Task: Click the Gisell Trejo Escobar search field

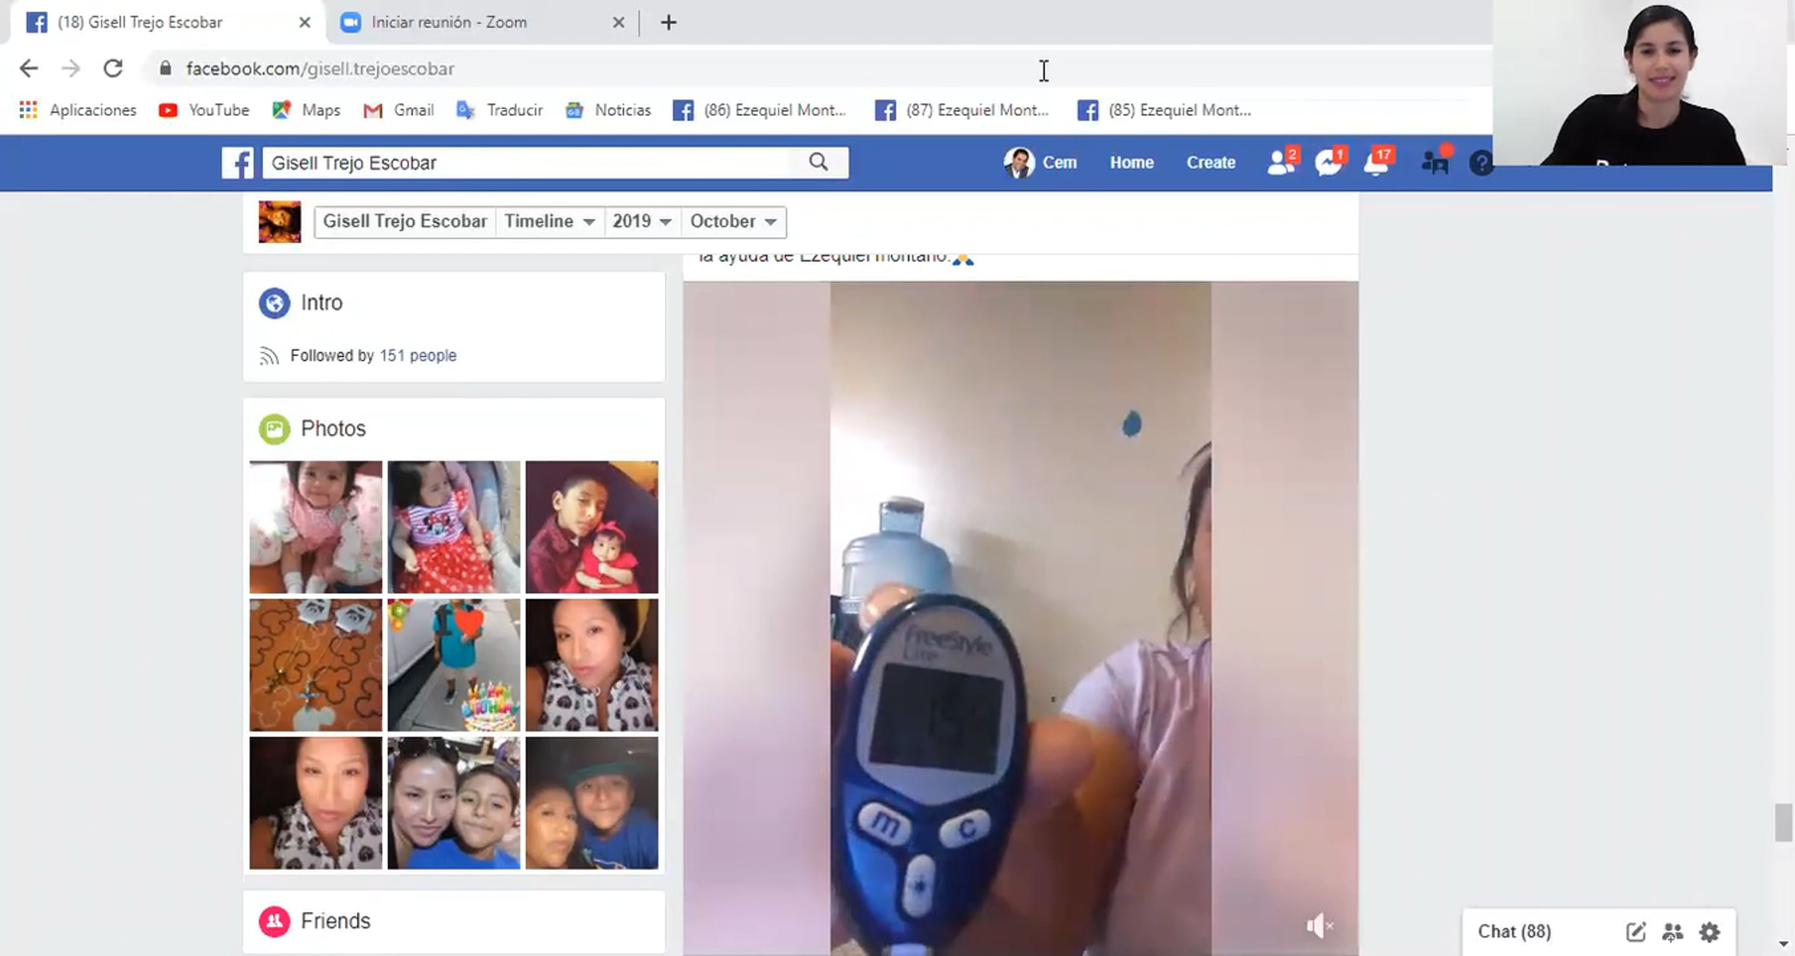Action: click(524, 163)
